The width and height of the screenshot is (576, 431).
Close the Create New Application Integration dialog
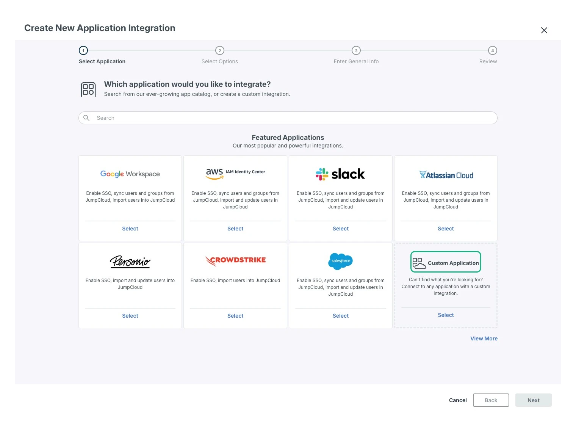[x=544, y=30]
